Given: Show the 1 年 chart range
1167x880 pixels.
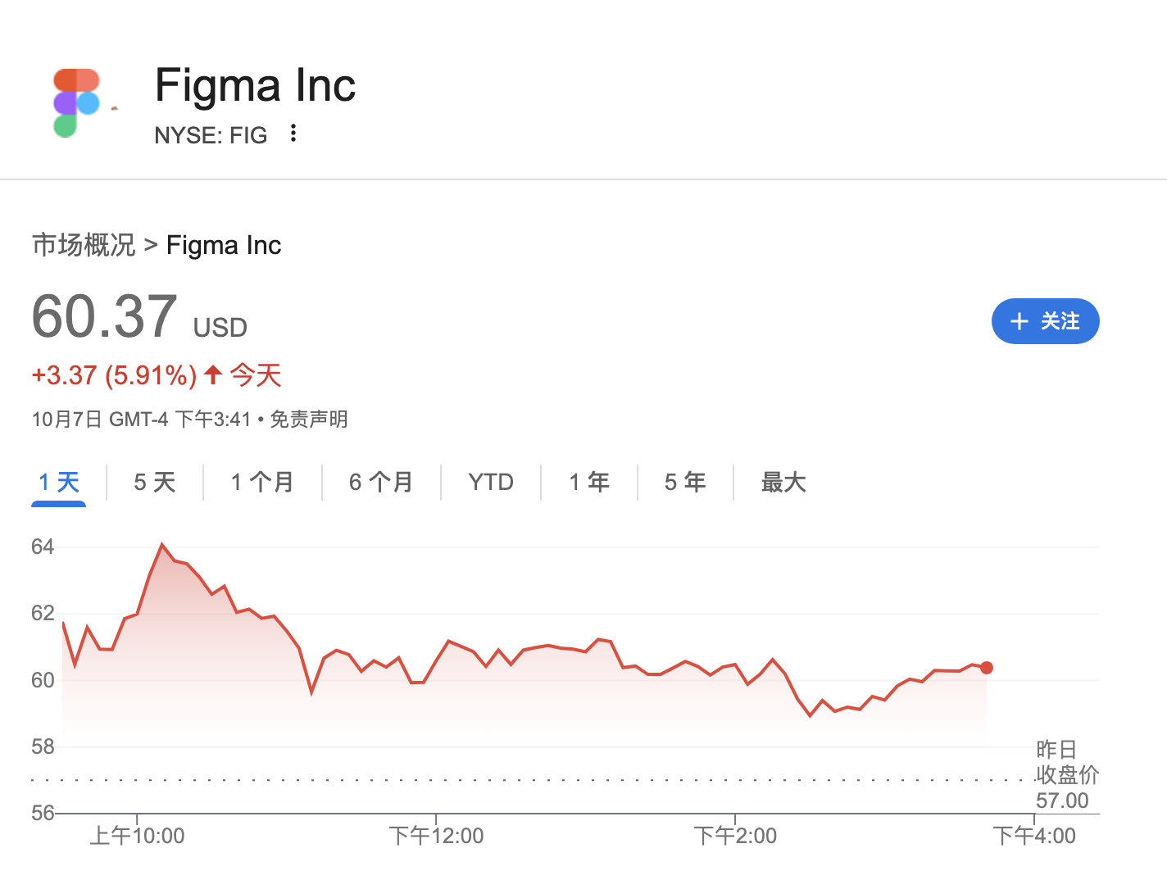Looking at the screenshot, I should 589,482.
